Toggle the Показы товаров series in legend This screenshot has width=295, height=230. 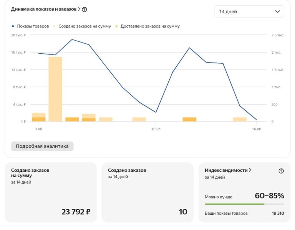coord(33,26)
